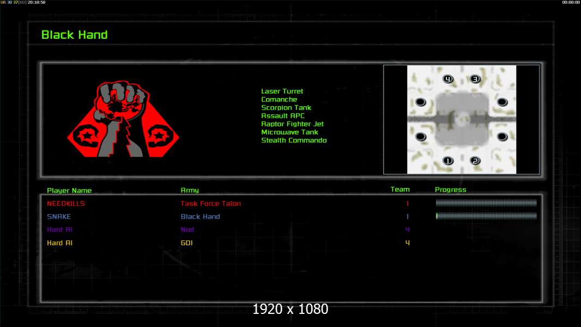Click NEEDKILLS loading progress bar
This screenshot has height=327, width=581.
[x=486, y=203]
